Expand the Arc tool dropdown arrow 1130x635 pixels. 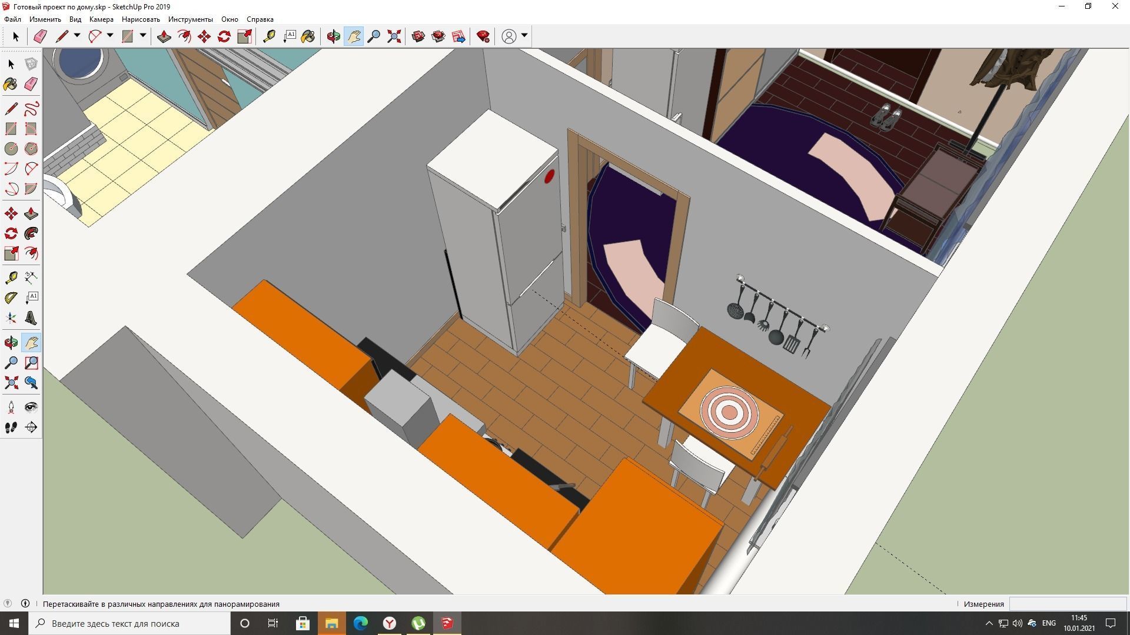(x=109, y=36)
